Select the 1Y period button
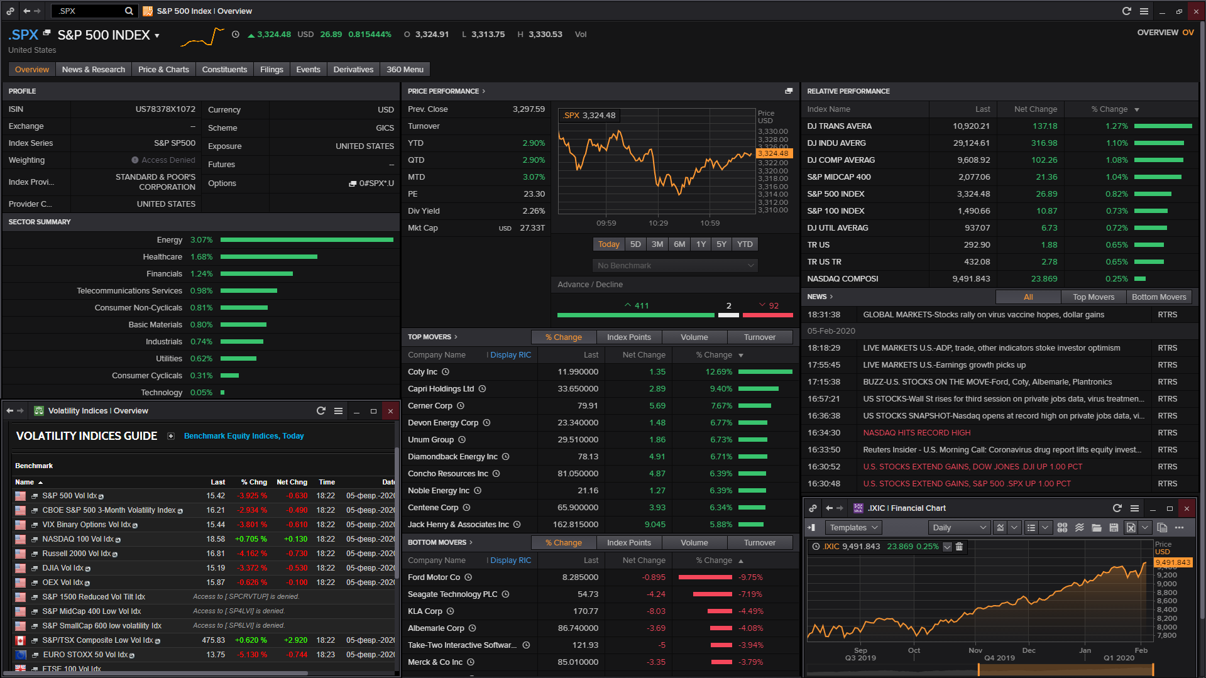The height and width of the screenshot is (678, 1206). coord(701,244)
